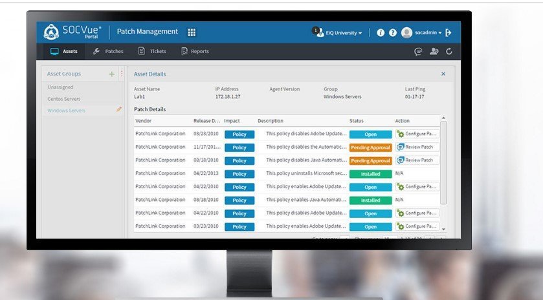
Task: Open the messages icon in the toolbar
Action: [x=418, y=52]
